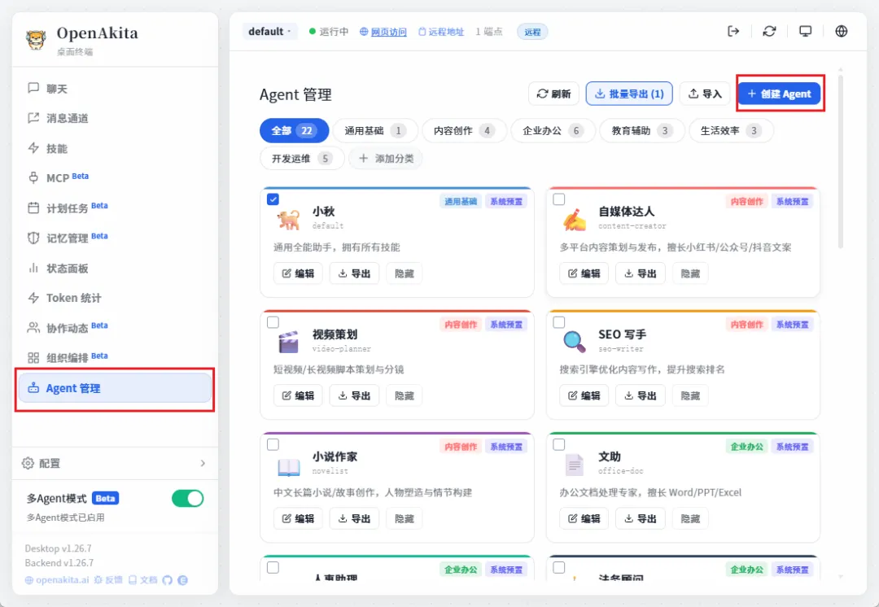Open 组织编排 orchestration page
The height and width of the screenshot is (607, 879).
[115, 357]
